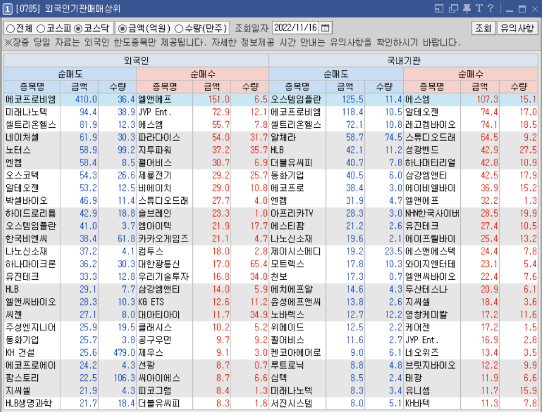Click 서진시스템 stock name
This screenshot has width=542, height=412.
point(292,403)
